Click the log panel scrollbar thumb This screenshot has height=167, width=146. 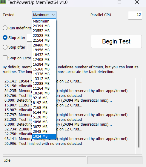pyautogui.click(x=139, y=127)
